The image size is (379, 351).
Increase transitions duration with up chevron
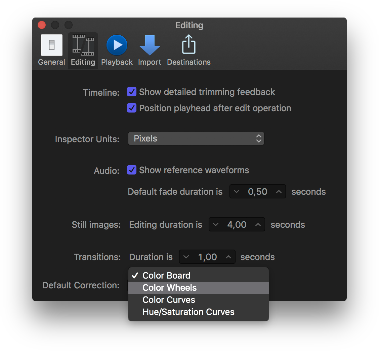[228, 257]
